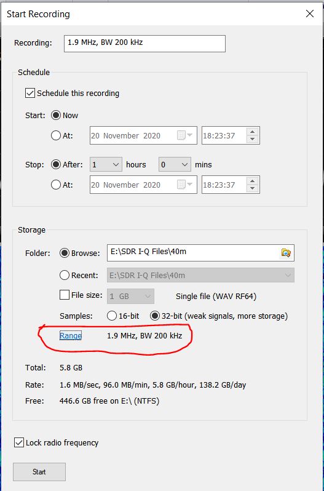Decrease Stop At time with down arrow
Viewport: 324px width, 491px height.
tap(253, 188)
